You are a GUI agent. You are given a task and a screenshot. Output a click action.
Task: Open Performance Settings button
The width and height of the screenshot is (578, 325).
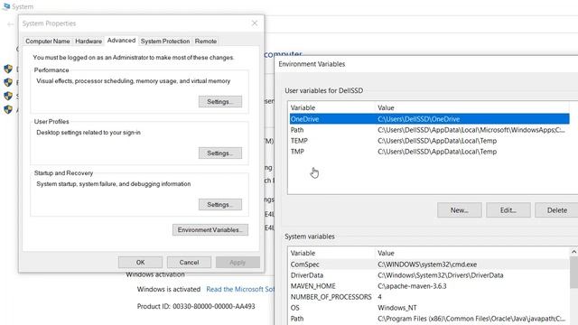[220, 101]
